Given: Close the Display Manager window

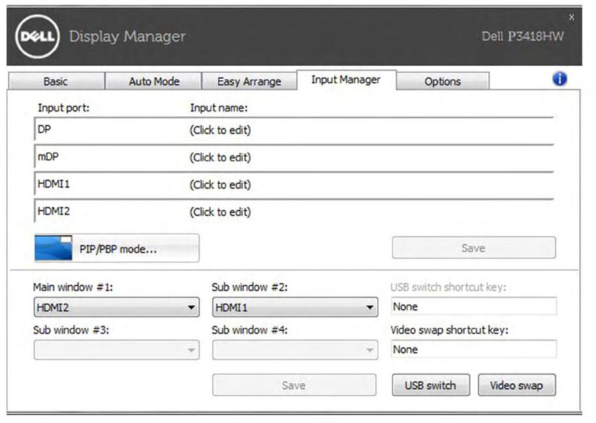Looking at the screenshot, I should pos(571,17).
